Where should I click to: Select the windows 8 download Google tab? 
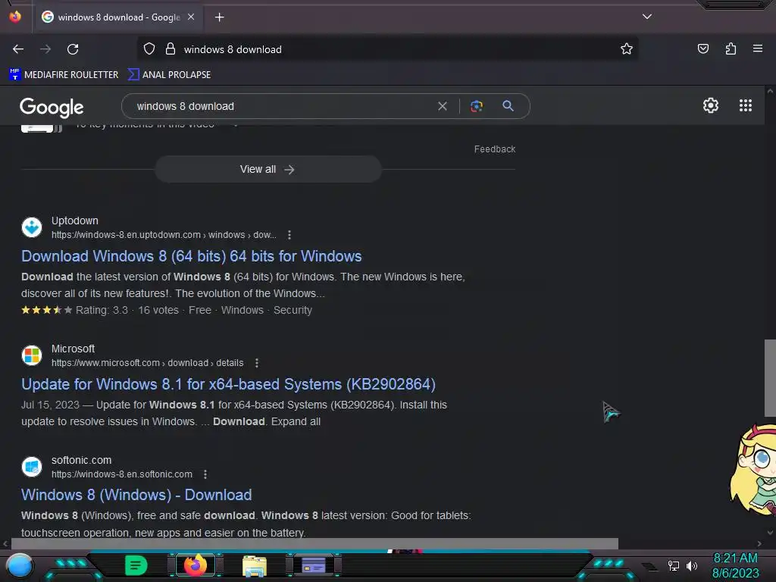118,17
